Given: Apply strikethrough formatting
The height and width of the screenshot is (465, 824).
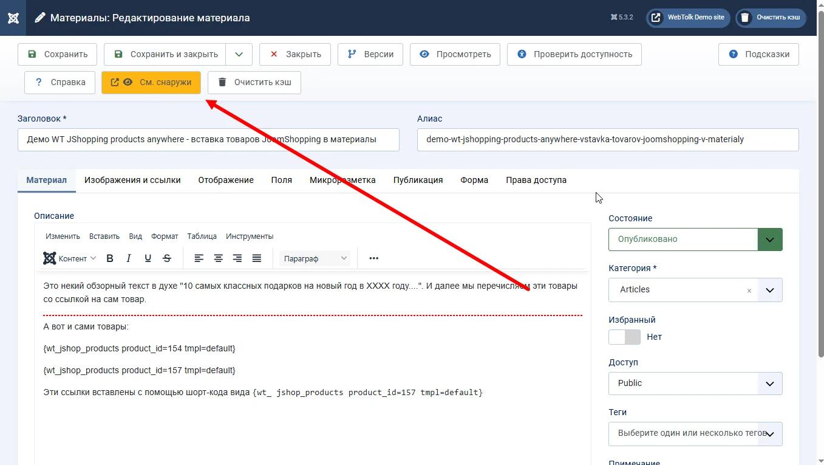Looking at the screenshot, I should point(166,258).
